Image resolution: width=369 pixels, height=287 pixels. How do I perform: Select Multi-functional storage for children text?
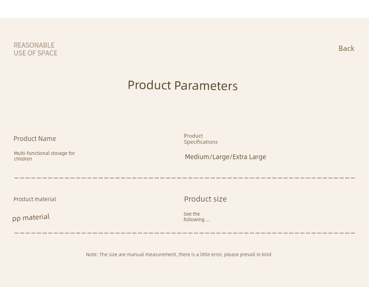click(x=44, y=156)
